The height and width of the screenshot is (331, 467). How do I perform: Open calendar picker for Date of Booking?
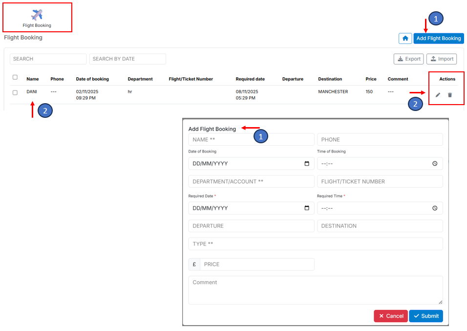307,164
